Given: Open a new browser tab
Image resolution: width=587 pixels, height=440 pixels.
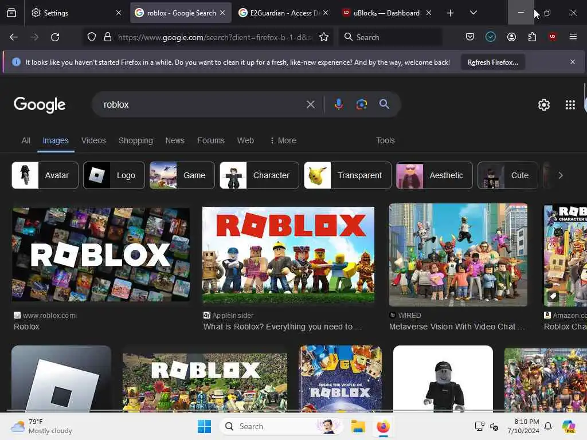Looking at the screenshot, I should 450,13.
